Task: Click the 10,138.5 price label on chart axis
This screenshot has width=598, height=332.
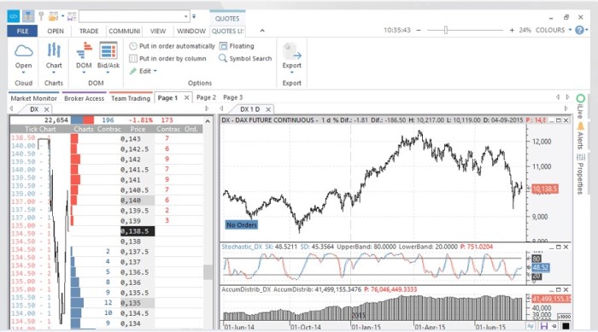Action: [545, 189]
